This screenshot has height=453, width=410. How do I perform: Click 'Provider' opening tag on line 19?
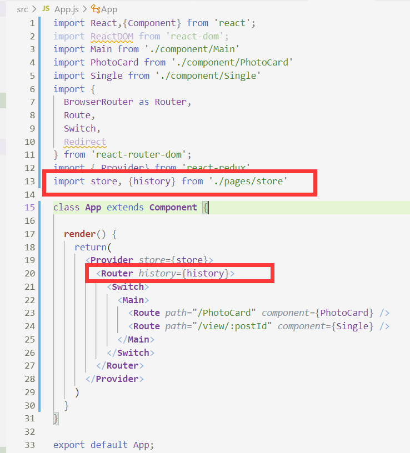pyautogui.click(x=112, y=260)
